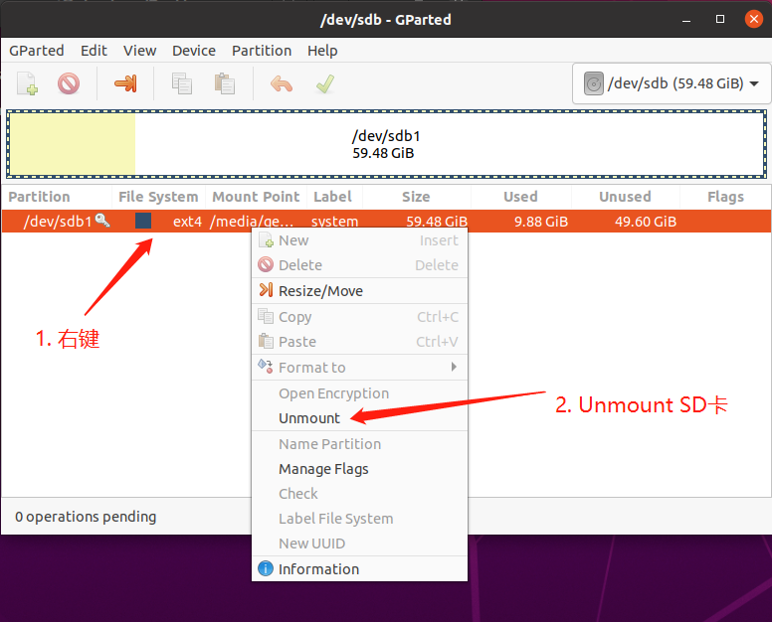
Task: Click the Copy icon in context menu
Action: pyautogui.click(x=266, y=316)
